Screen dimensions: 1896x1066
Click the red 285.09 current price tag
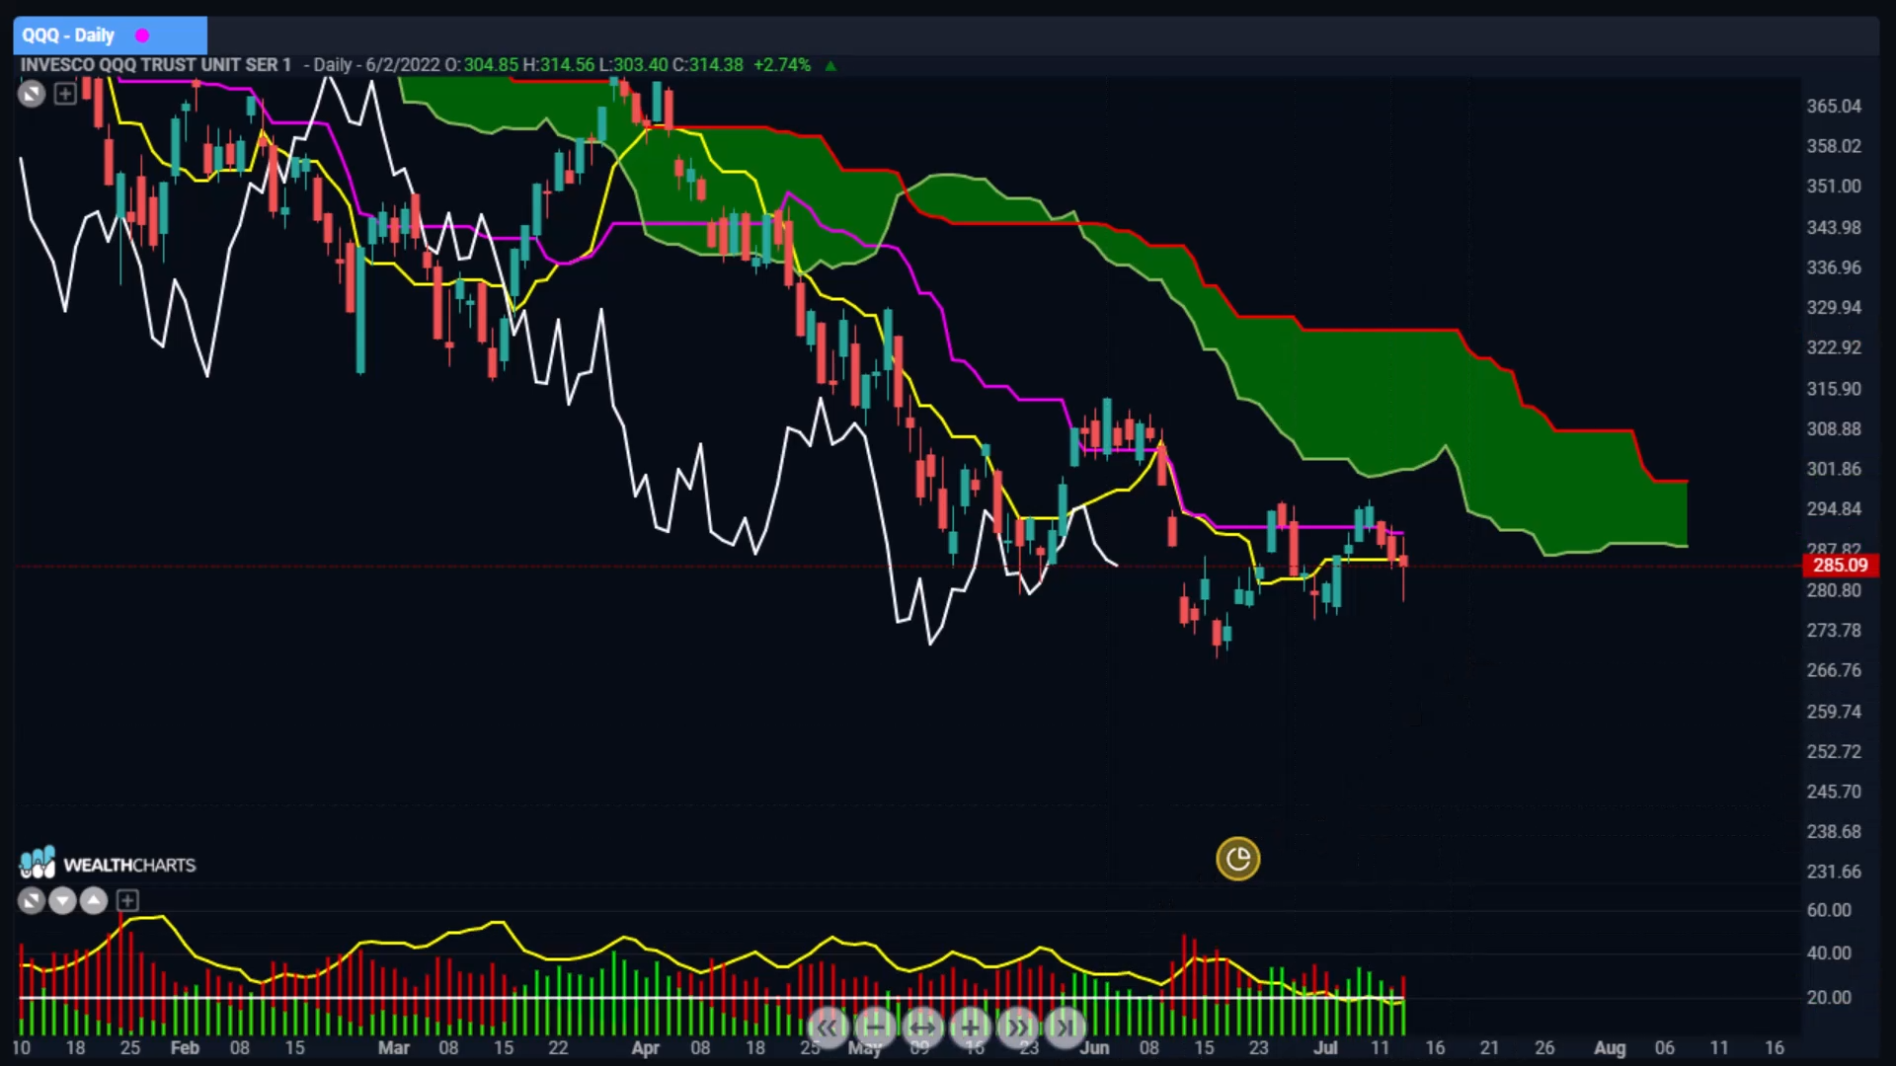pyautogui.click(x=1840, y=566)
